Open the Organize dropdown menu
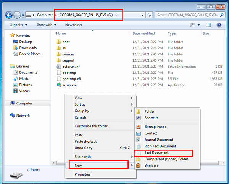The width and height of the screenshot is (229, 184). tap(18, 25)
